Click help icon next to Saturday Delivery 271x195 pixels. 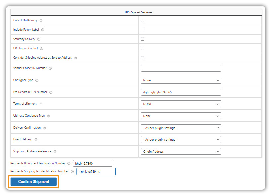tap(39, 39)
